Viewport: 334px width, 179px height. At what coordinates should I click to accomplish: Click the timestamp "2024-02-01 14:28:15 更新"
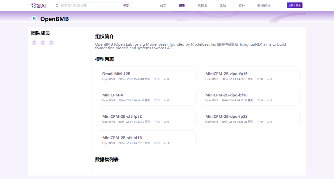[238, 79]
